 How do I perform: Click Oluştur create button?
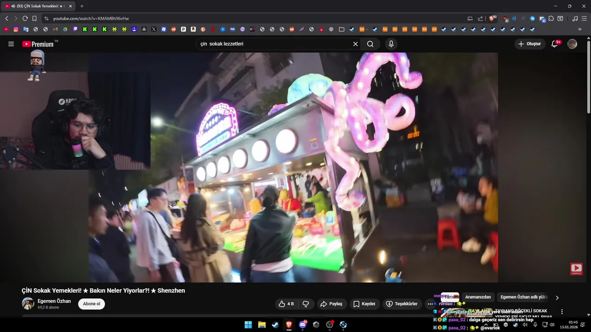click(x=530, y=44)
